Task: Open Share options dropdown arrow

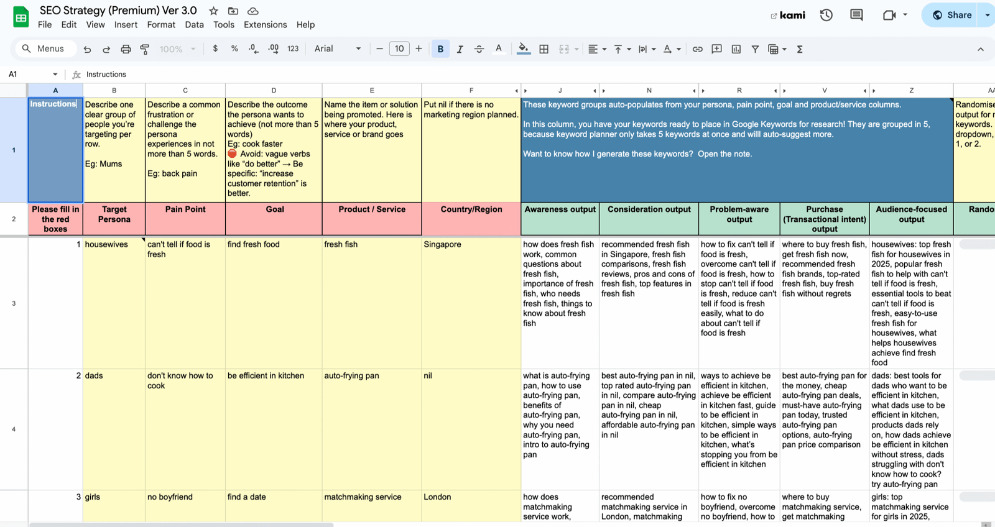Action: [x=988, y=15]
